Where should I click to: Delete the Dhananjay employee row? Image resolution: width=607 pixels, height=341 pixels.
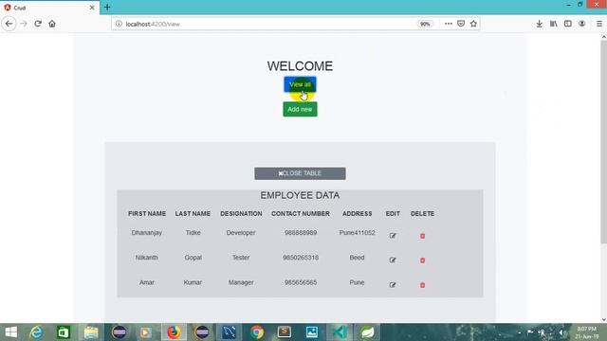[x=422, y=236]
